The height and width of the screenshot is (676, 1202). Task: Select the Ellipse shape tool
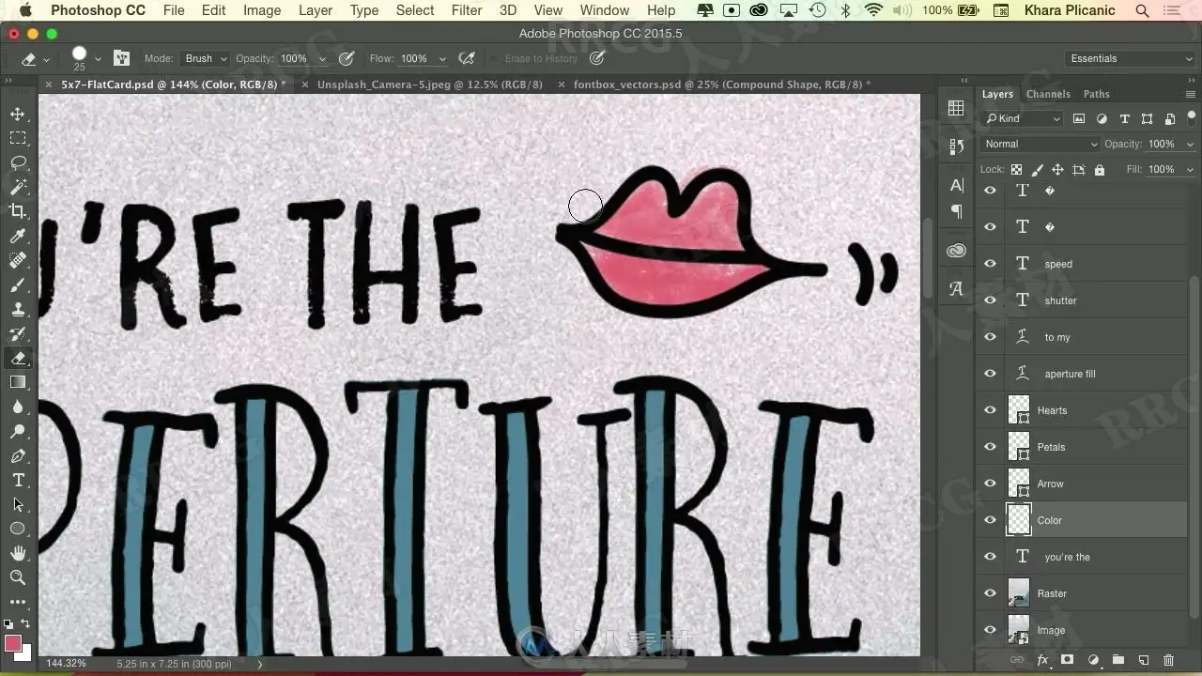[18, 529]
